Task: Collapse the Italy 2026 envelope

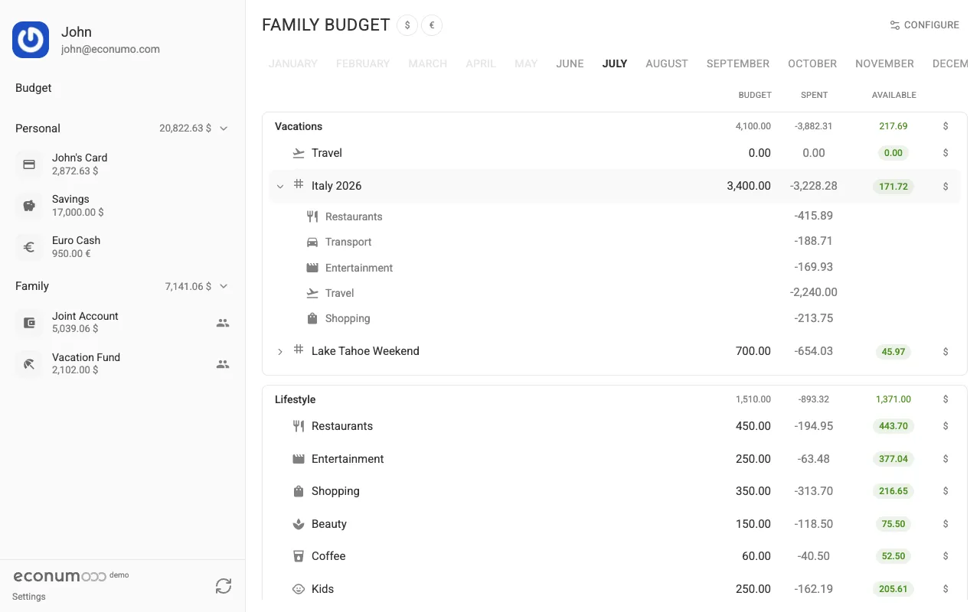Action: coord(280,186)
